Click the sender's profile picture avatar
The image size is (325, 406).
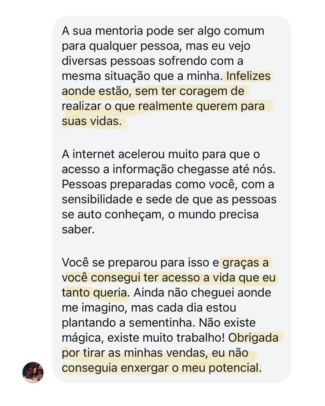click(33, 372)
